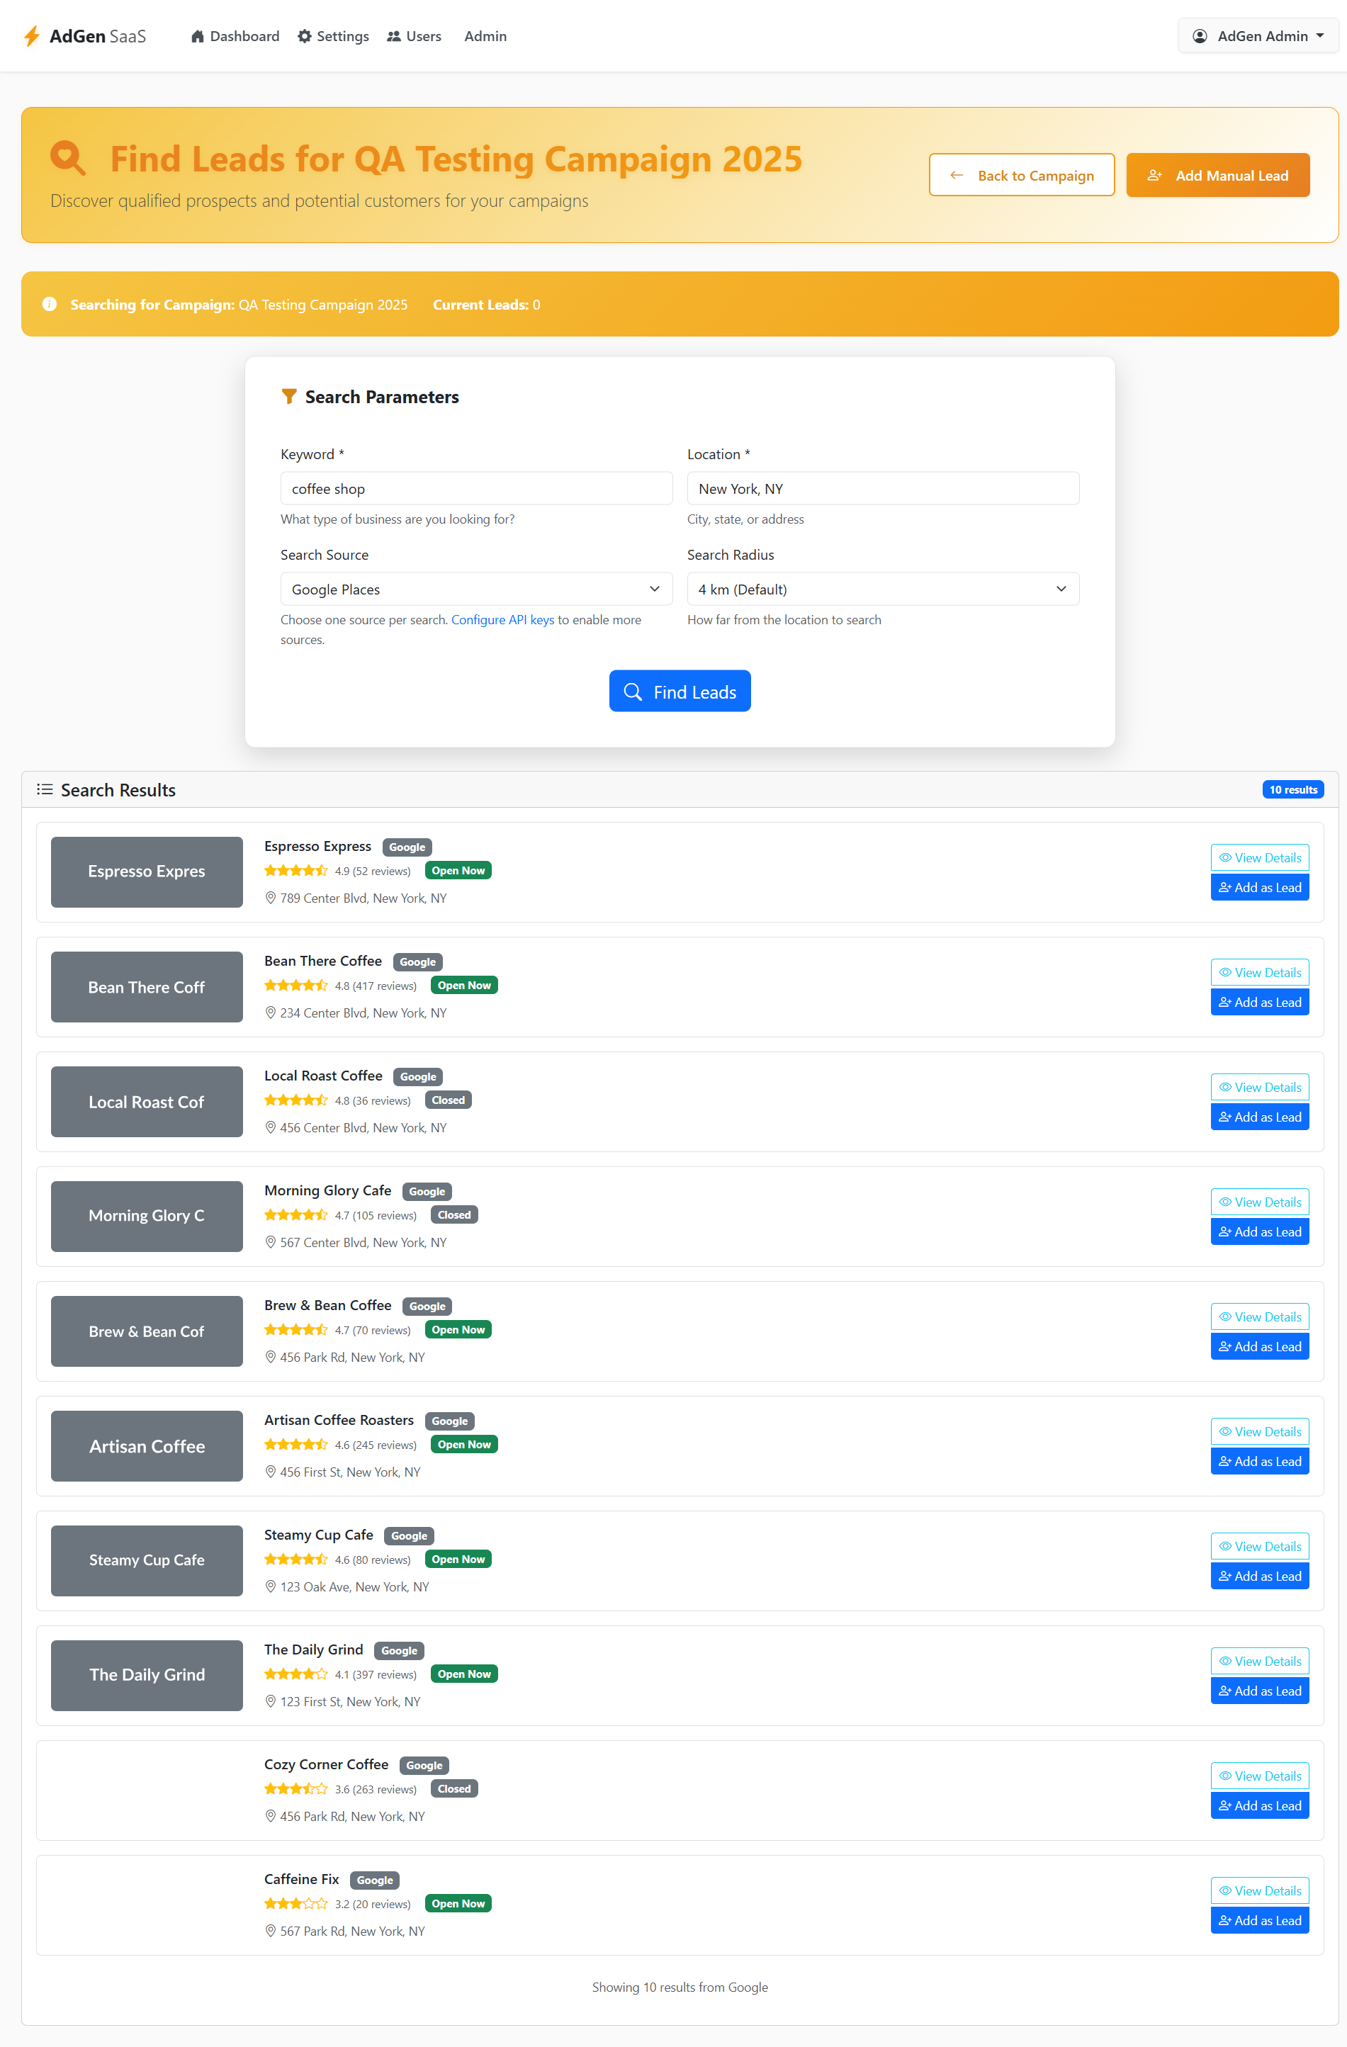The image size is (1347, 2047).
Task: Click the Find Leads button
Action: coord(680,692)
